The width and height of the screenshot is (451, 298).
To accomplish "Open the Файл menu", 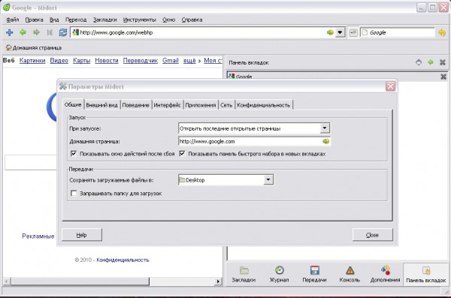I will 13,20.
